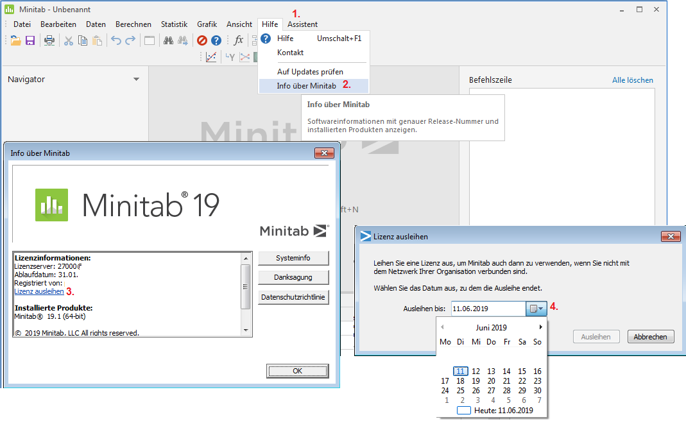
Task: Click Alle löschen link
Action: pyautogui.click(x=633, y=80)
